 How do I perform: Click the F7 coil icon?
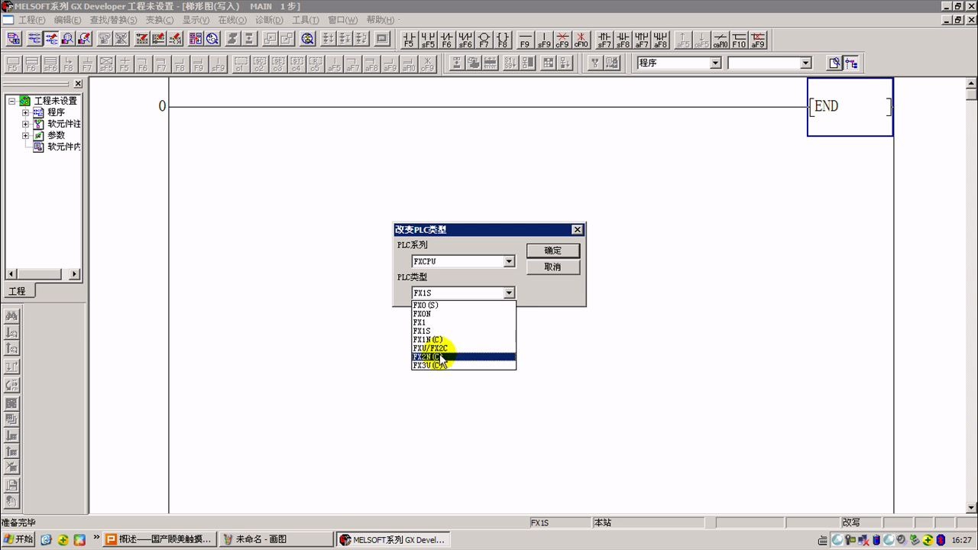[x=484, y=39]
